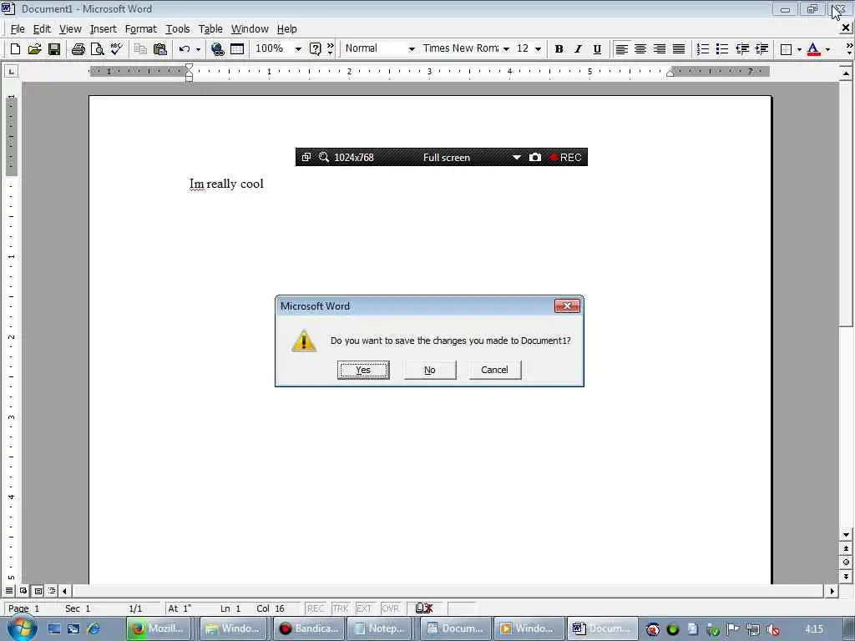The image size is (855, 641).
Task: Switch to Outline view button
Action: tap(52, 591)
